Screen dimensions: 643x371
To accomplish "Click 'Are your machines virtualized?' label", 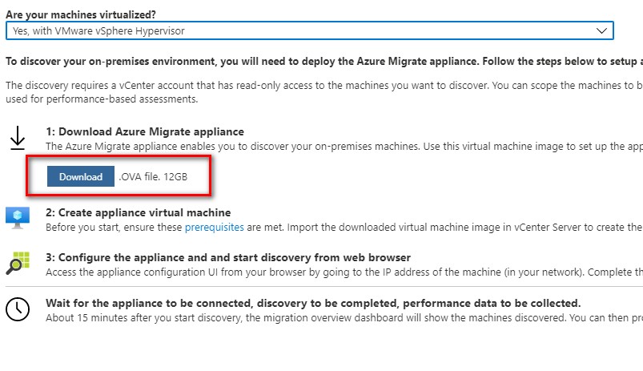I will tap(81, 14).
